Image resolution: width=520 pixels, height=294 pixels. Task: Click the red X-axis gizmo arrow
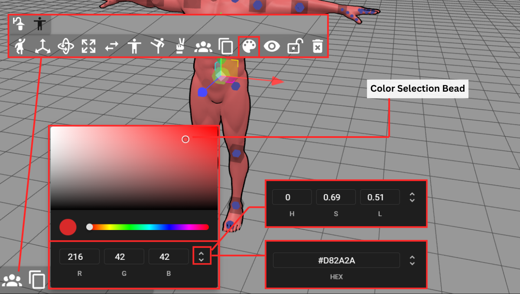click(x=277, y=81)
